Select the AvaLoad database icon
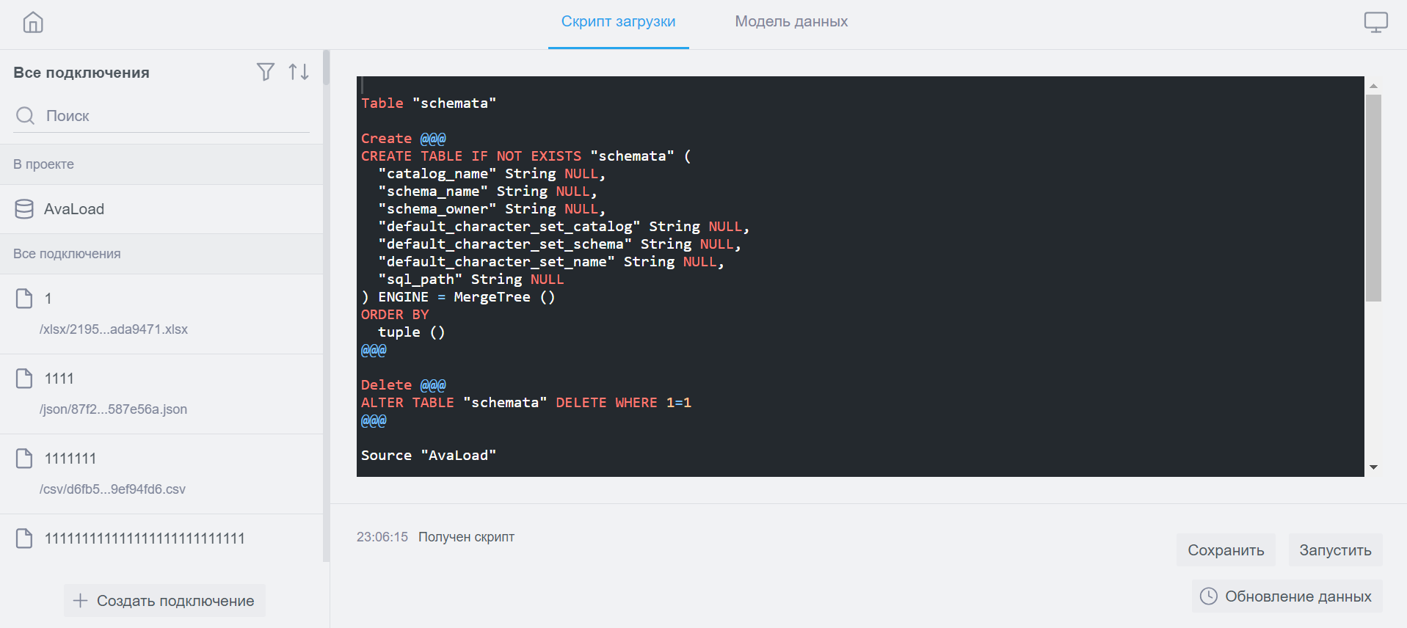Viewport: 1407px width, 628px height. [24, 209]
